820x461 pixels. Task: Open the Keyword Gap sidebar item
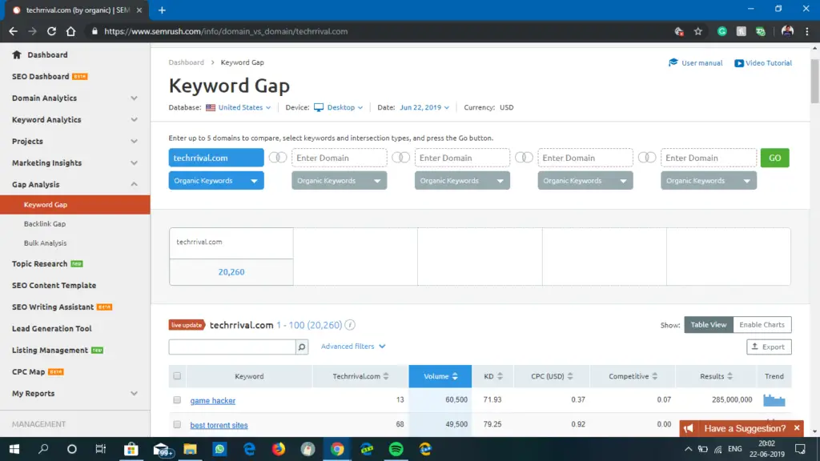tap(74, 205)
